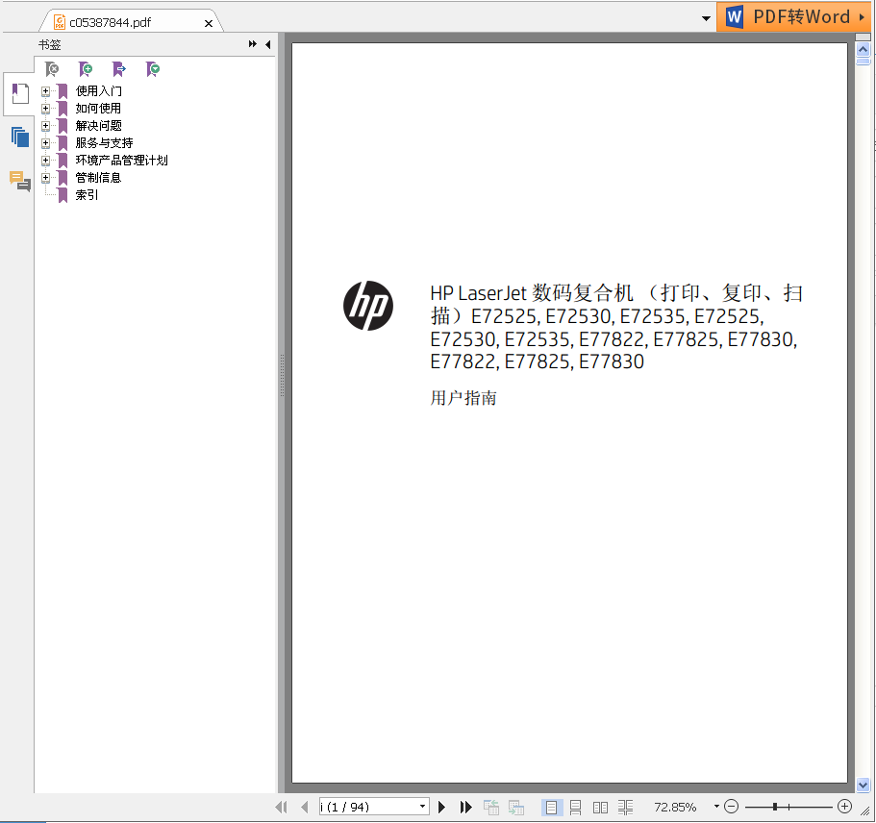Image resolution: width=876 pixels, height=823 pixels.
Task: Click the page number input field
Action: point(368,807)
